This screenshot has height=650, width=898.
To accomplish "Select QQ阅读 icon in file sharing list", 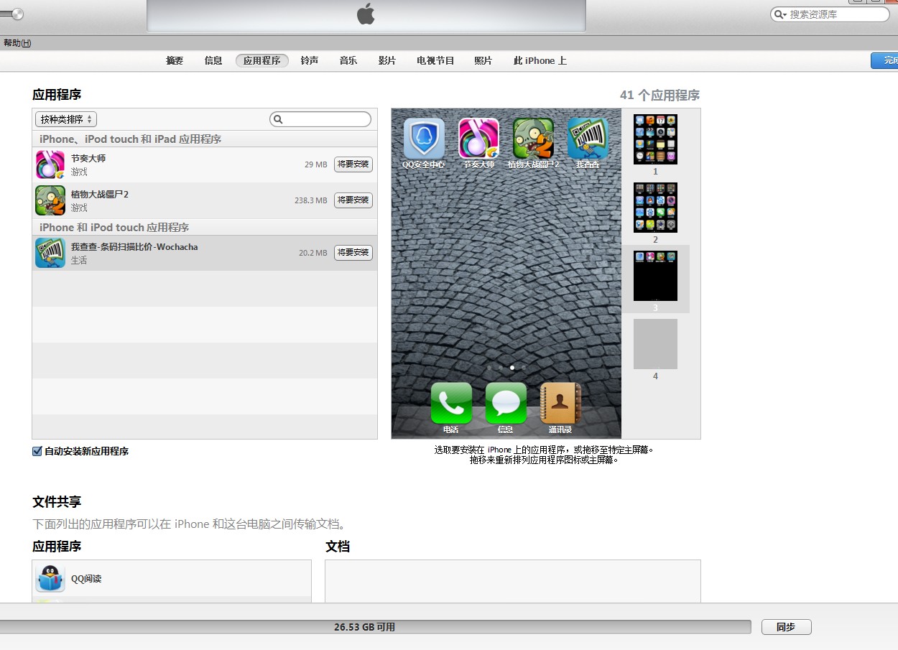I will 50,578.
